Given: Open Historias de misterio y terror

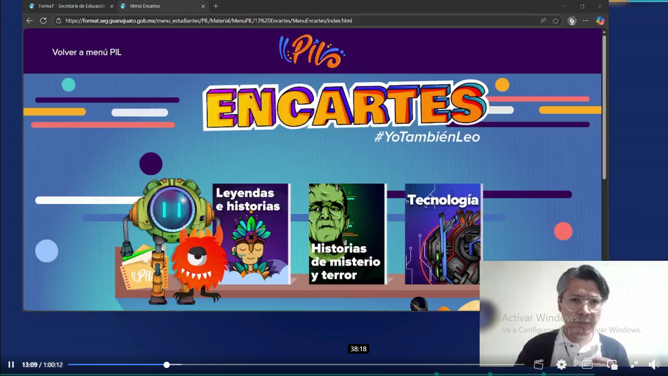Looking at the screenshot, I should pos(347,234).
